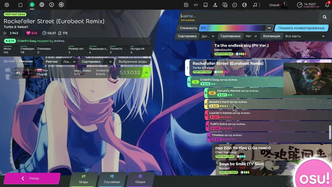Open social dashboard globe icon
Image resolution: width=332 pixels, height=187 pixels.
(244, 5)
